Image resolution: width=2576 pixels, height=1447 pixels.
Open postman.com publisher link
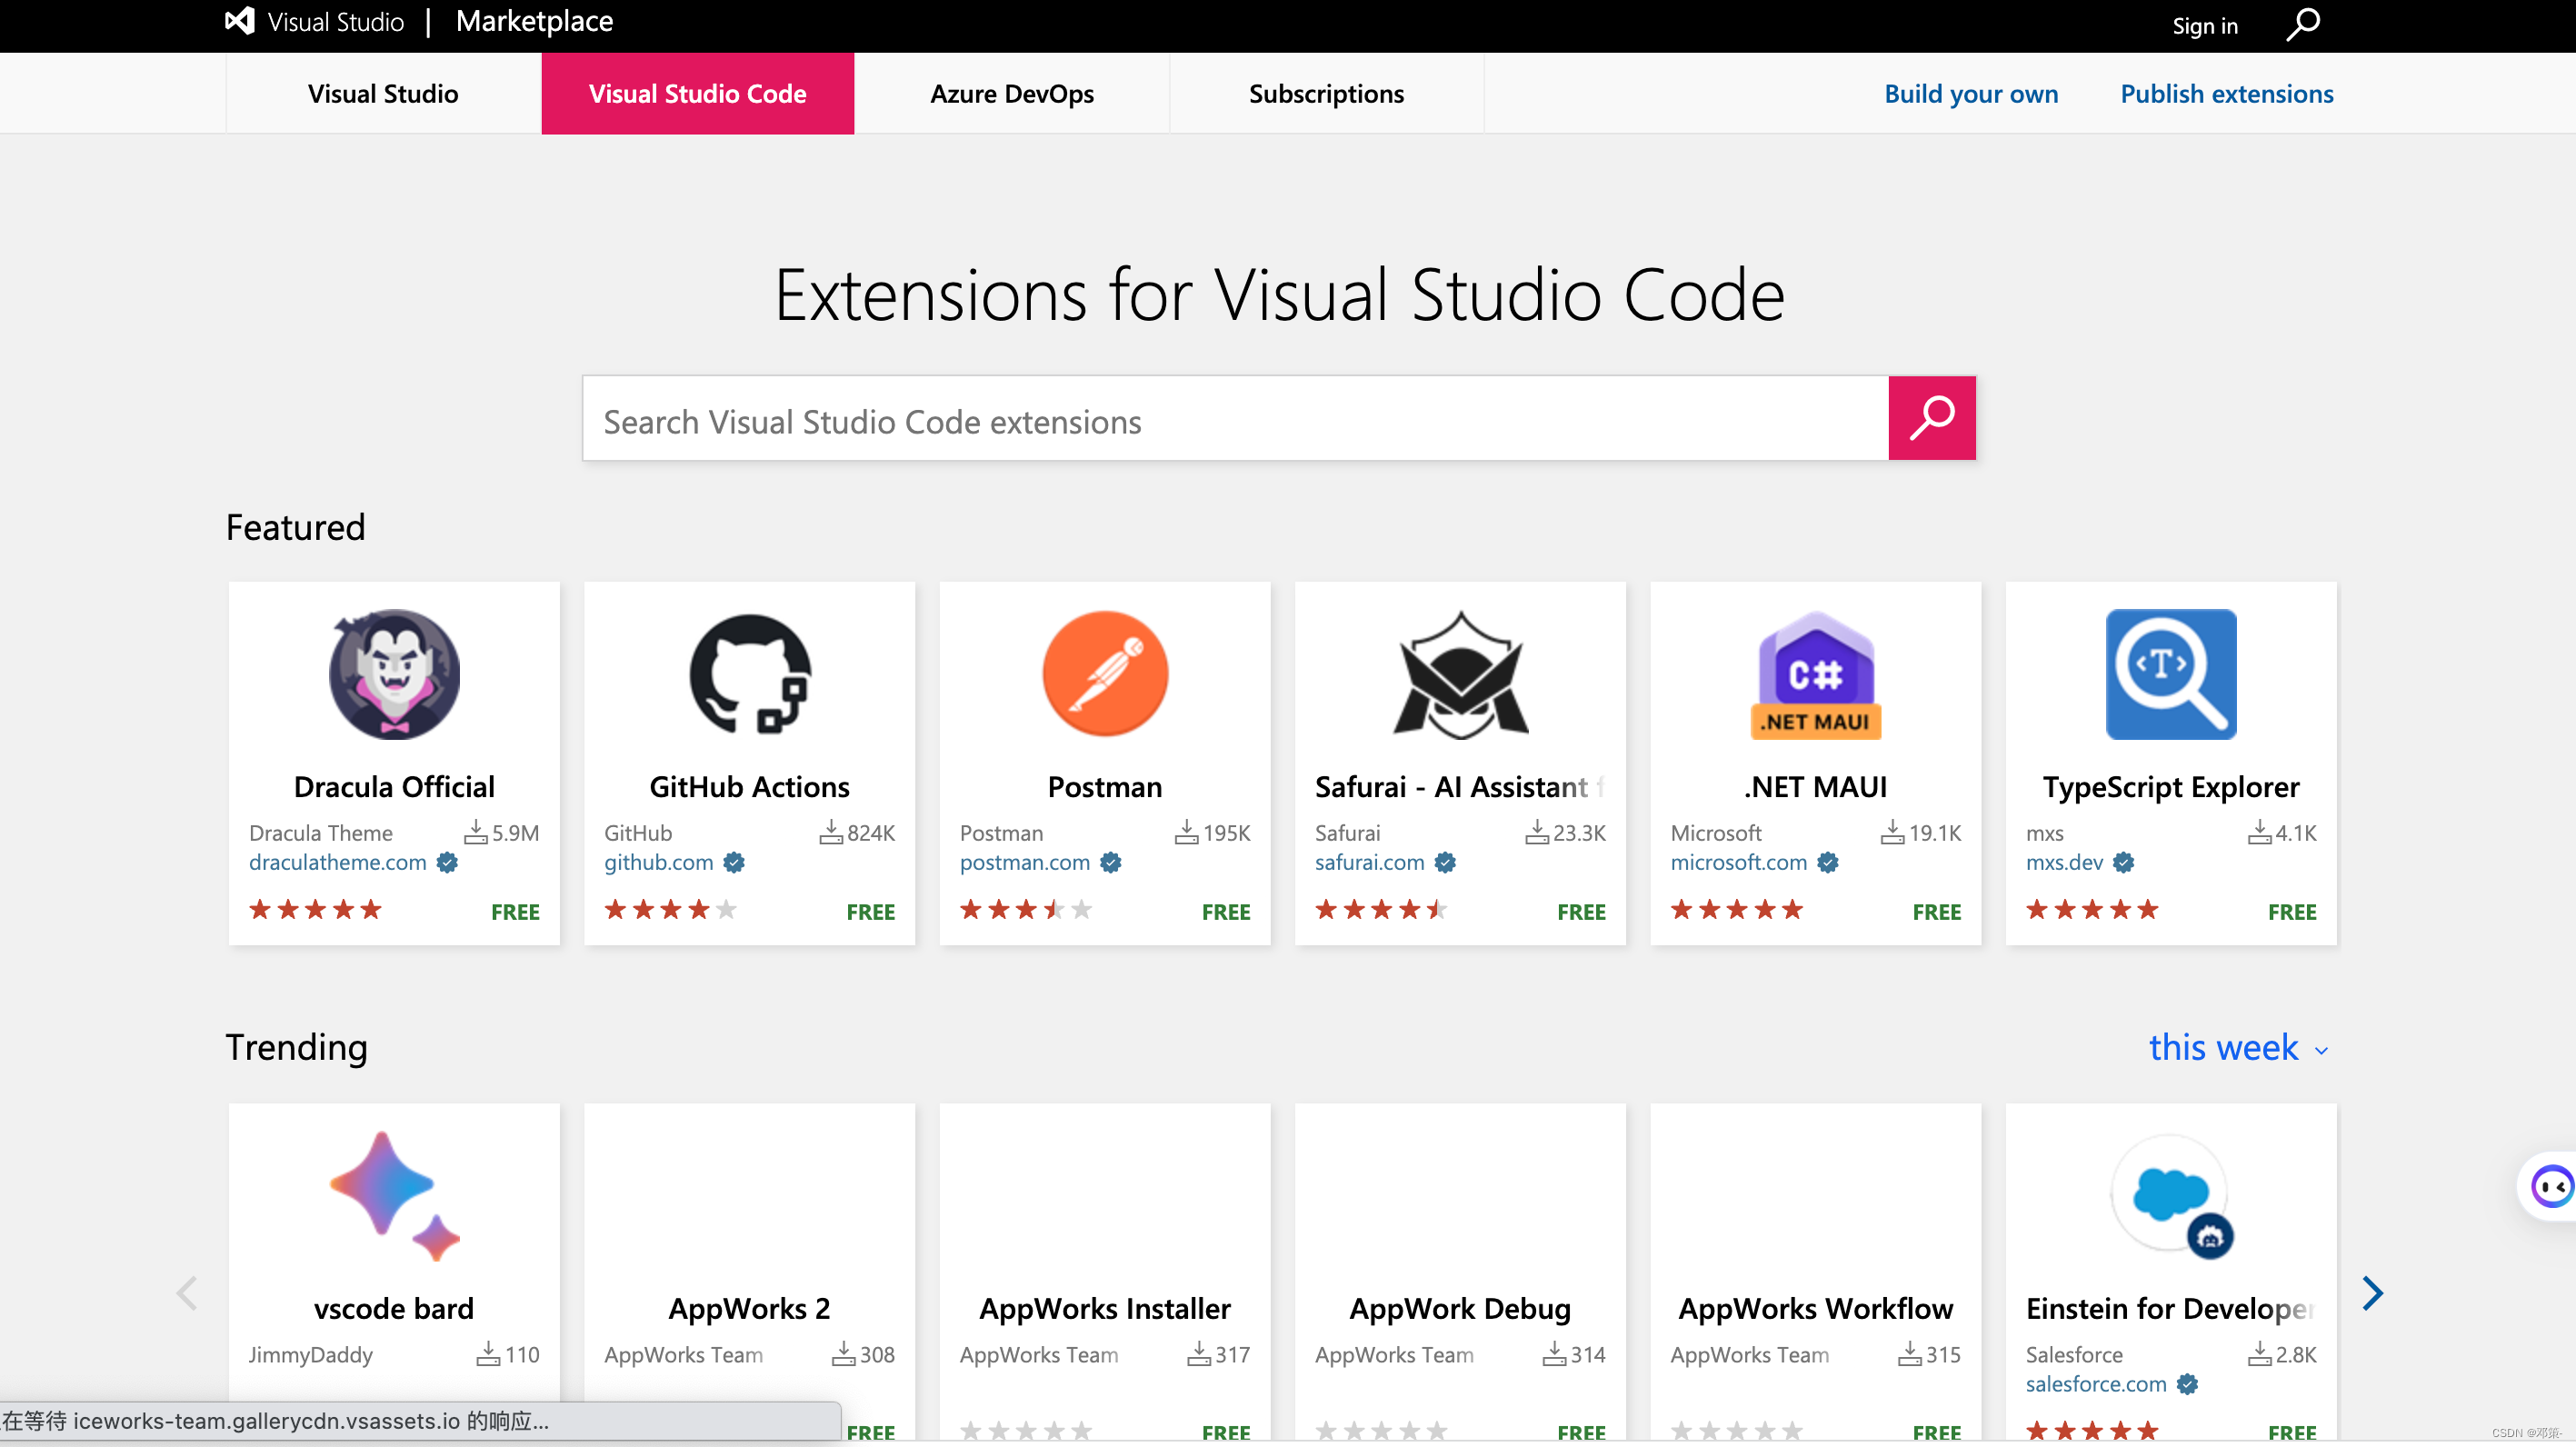tap(1024, 862)
